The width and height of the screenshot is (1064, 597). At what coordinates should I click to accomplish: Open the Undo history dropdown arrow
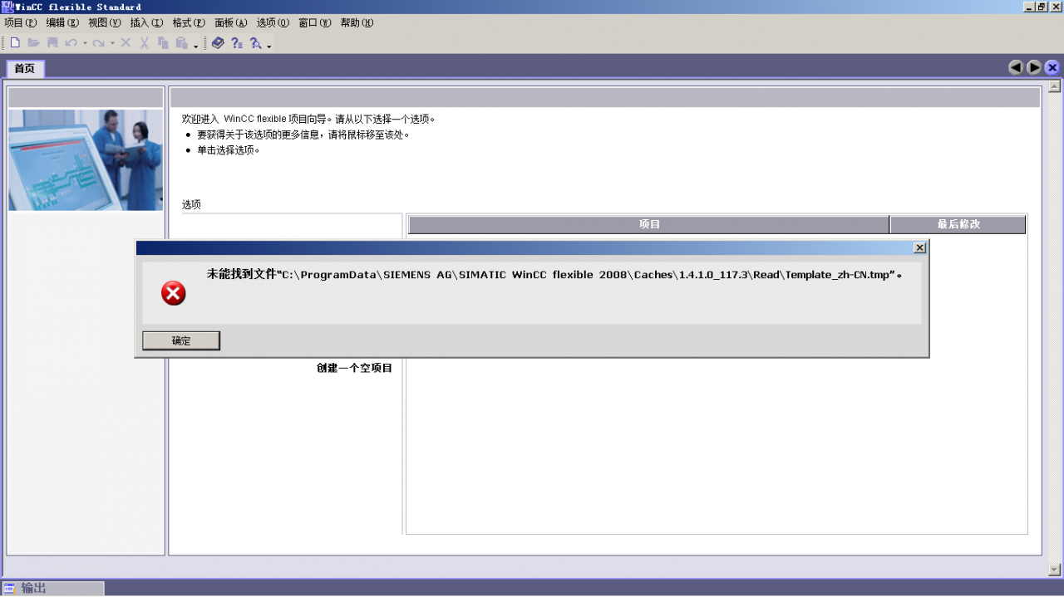click(85, 43)
